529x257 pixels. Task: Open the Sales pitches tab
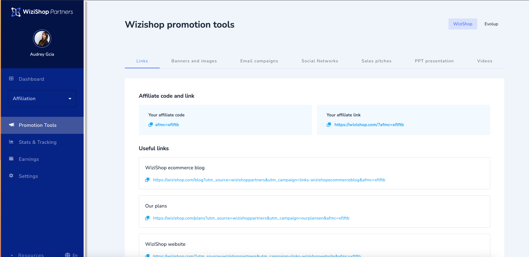point(376,61)
